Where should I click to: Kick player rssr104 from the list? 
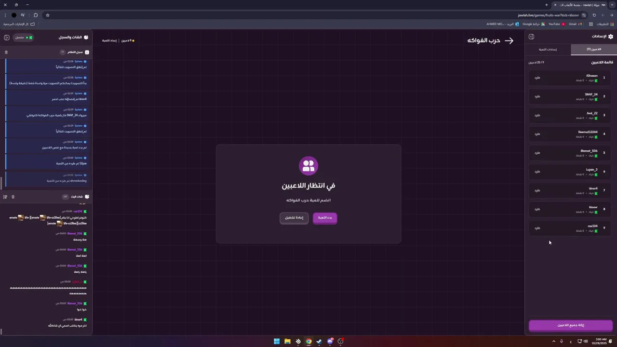(x=537, y=228)
